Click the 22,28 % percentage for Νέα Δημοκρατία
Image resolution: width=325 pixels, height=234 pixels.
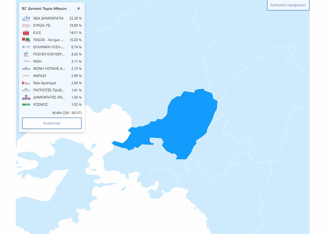(75, 18)
